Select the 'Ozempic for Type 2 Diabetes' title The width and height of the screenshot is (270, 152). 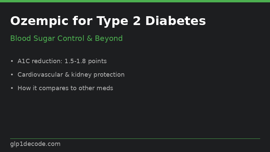click(x=108, y=21)
